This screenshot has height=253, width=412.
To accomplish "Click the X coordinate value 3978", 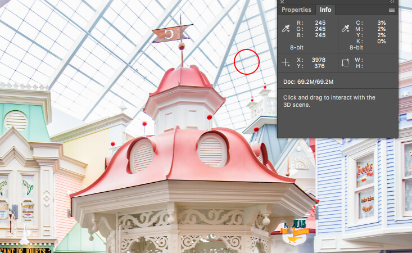I will tap(319, 60).
